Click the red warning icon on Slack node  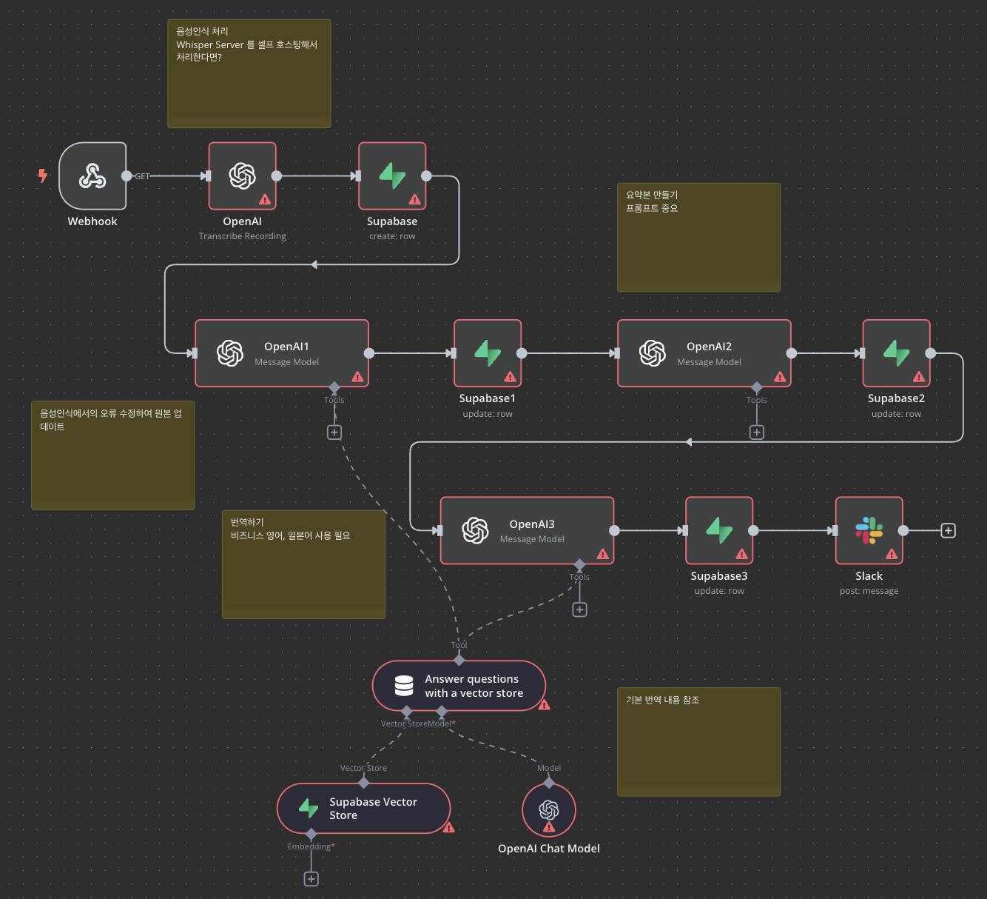(x=892, y=554)
